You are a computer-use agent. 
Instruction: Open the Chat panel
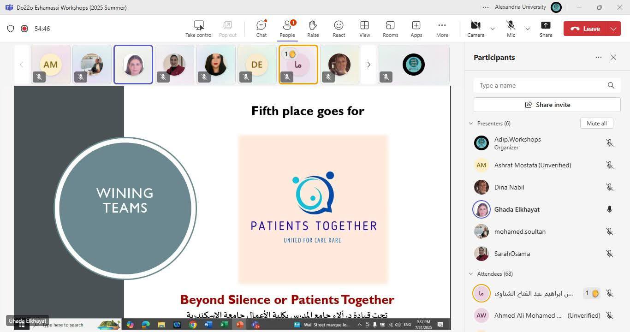click(x=261, y=29)
